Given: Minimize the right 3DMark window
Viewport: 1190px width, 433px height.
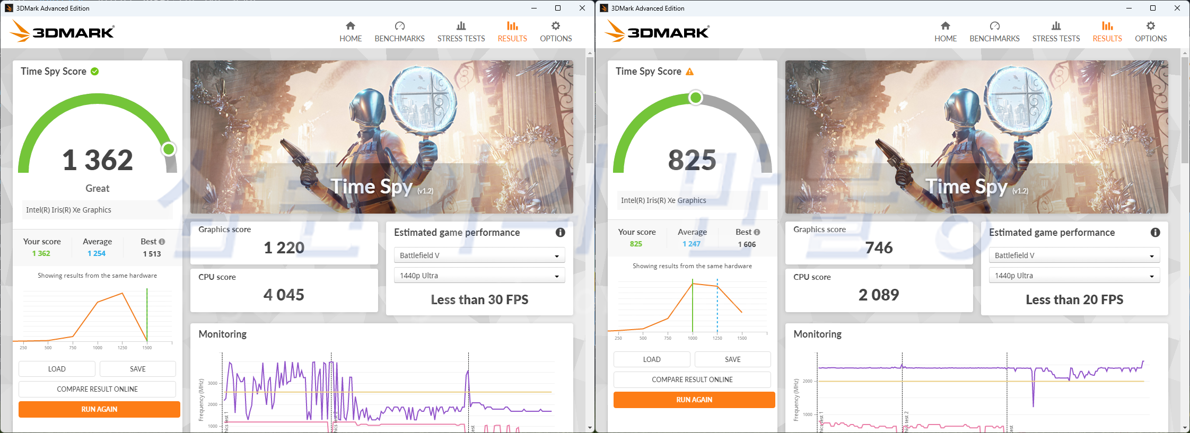Looking at the screenshot, I should click(1128, 8).
